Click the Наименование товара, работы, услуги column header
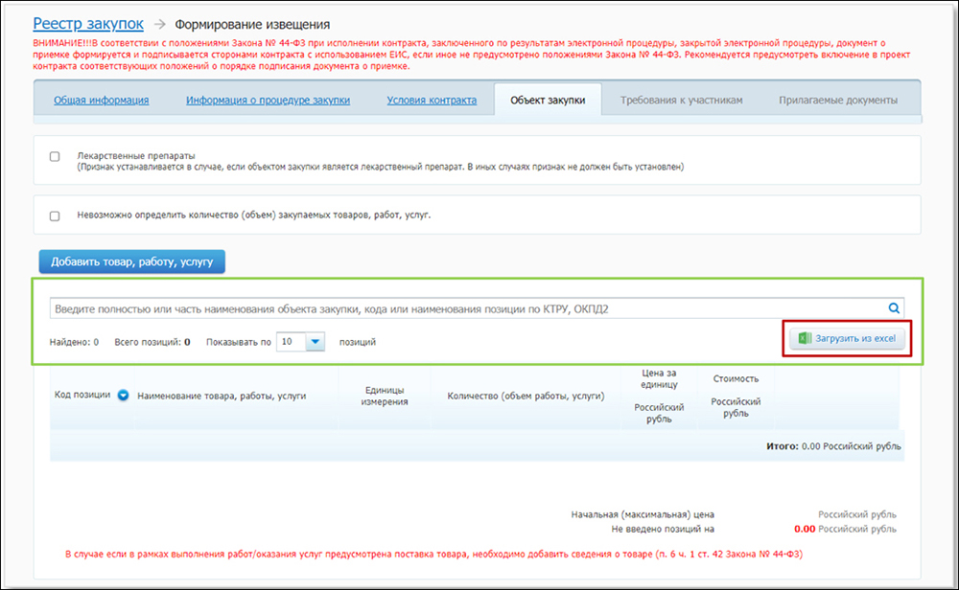Screen dimensions: 959x590 (x=222, y=396)
